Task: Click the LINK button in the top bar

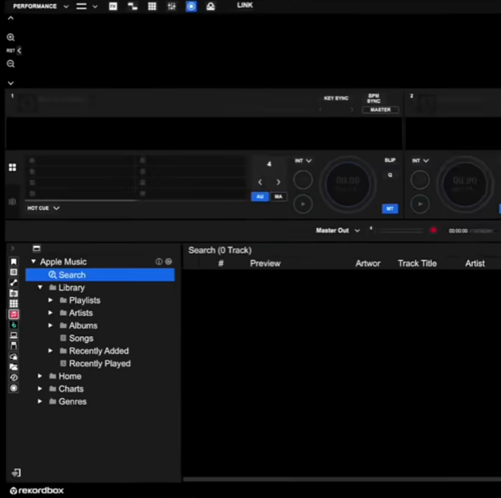Action: 245,6
